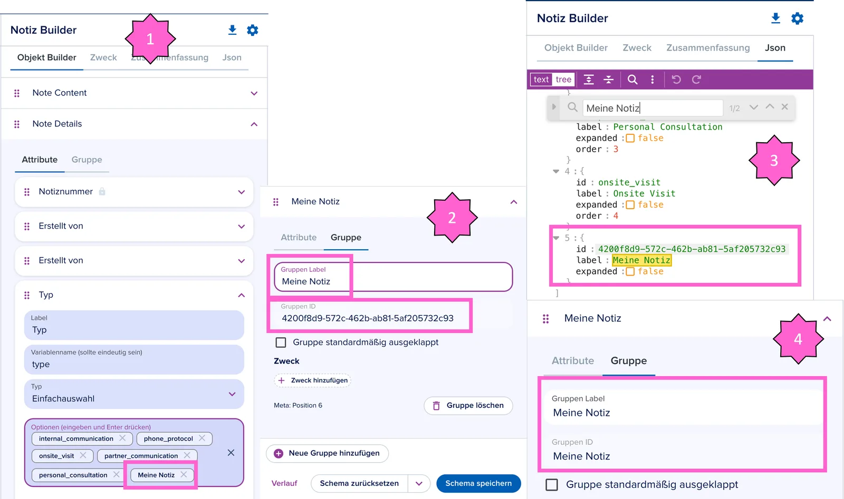
Task: Click lock icon next to Notiznummer
Action: click(x=102, y=191)
